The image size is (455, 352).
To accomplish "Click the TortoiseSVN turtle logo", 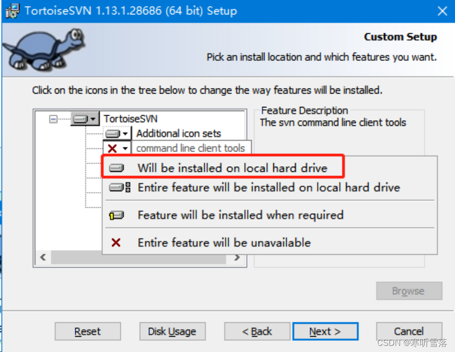I will point(44,49).
